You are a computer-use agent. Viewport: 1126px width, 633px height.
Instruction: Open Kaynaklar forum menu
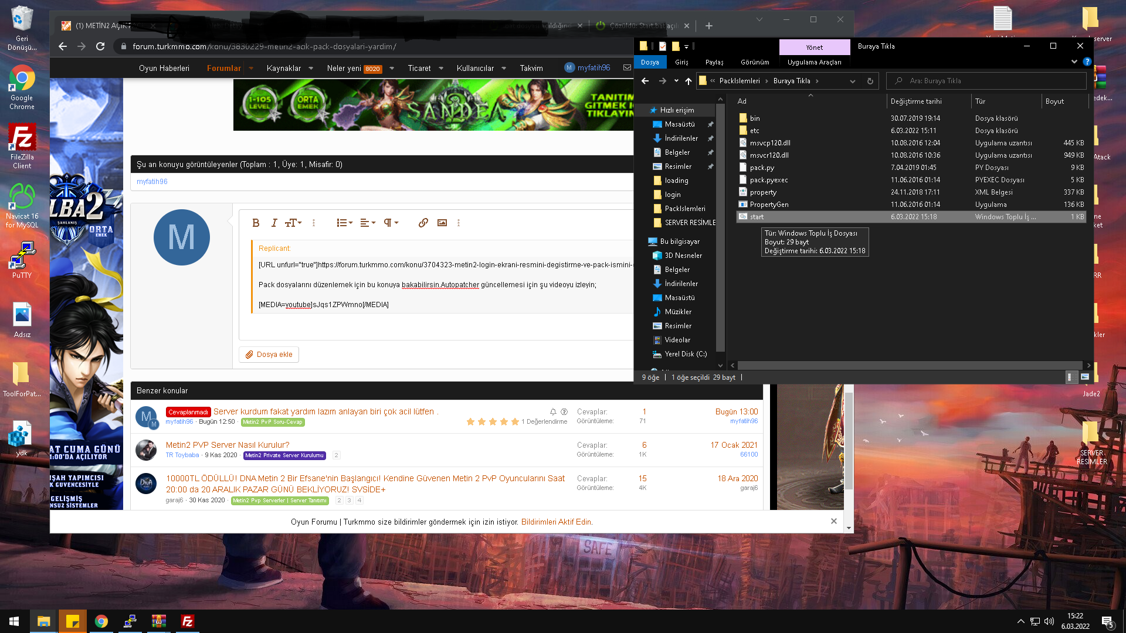[x=284, y=68]
